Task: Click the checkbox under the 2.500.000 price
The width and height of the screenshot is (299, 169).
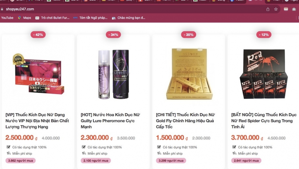Action: [8, 147]
